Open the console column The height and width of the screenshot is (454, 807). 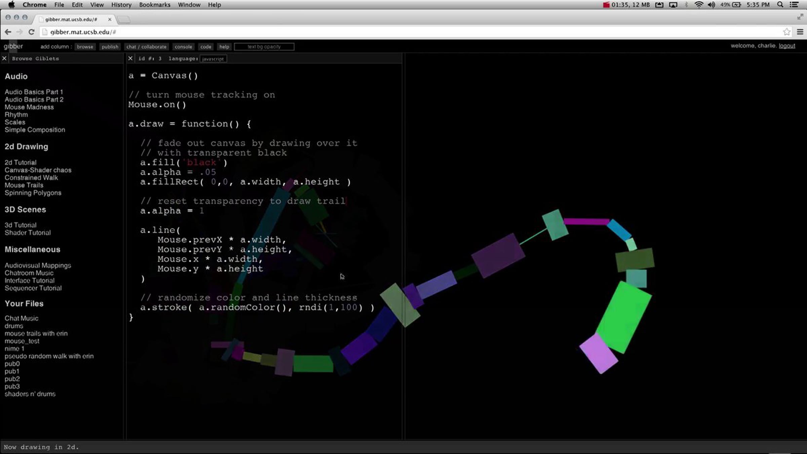point(183,47)
